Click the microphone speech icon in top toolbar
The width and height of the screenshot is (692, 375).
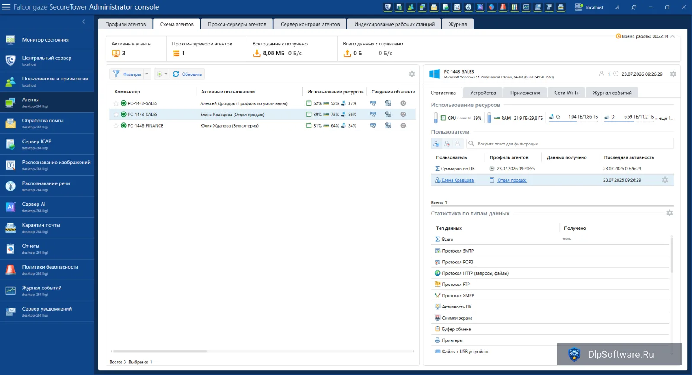click(x=468, y=7)
